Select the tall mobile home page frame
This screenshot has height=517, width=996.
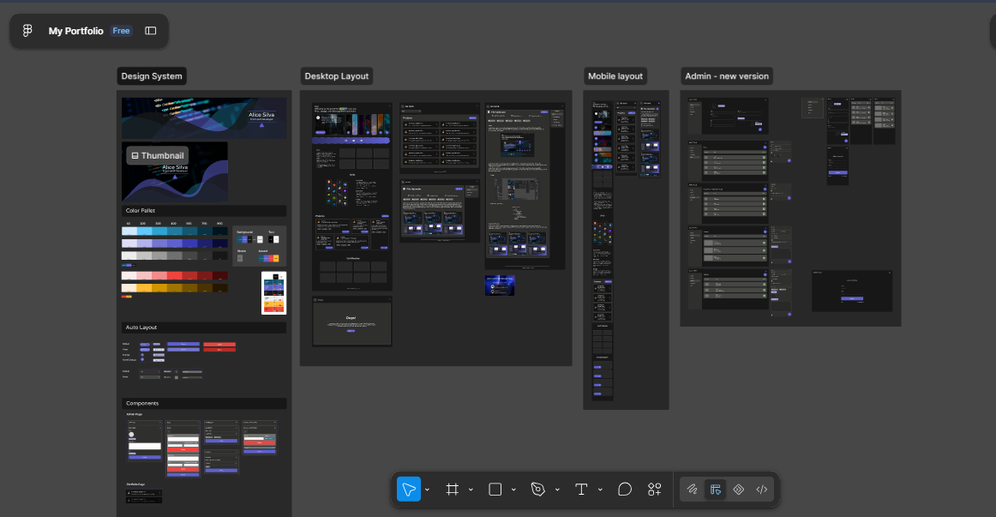click(603, 250)
